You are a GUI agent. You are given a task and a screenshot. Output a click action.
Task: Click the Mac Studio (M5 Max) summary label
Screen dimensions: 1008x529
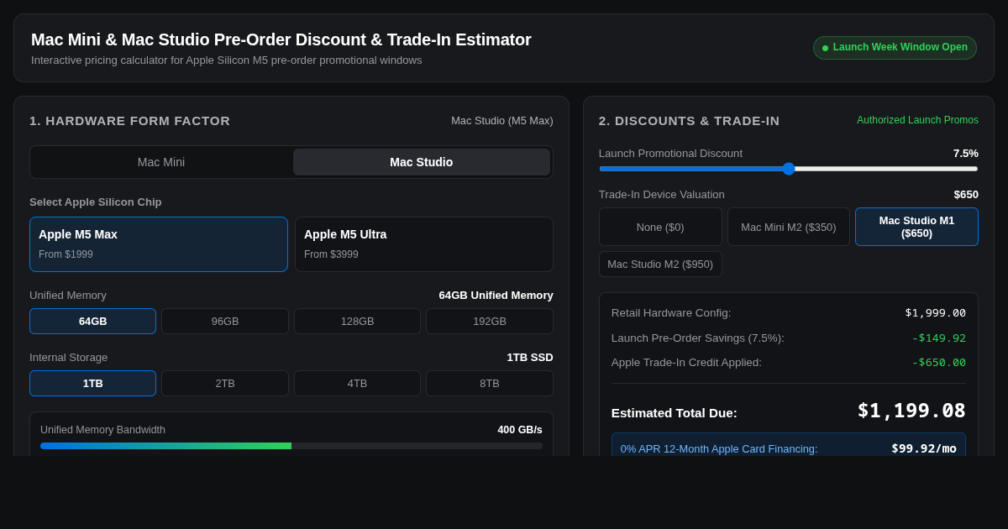502,120
